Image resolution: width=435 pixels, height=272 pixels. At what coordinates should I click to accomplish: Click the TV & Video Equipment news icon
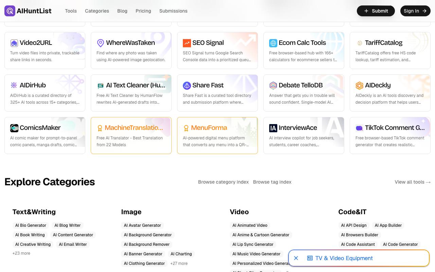(x=310, y=258)
